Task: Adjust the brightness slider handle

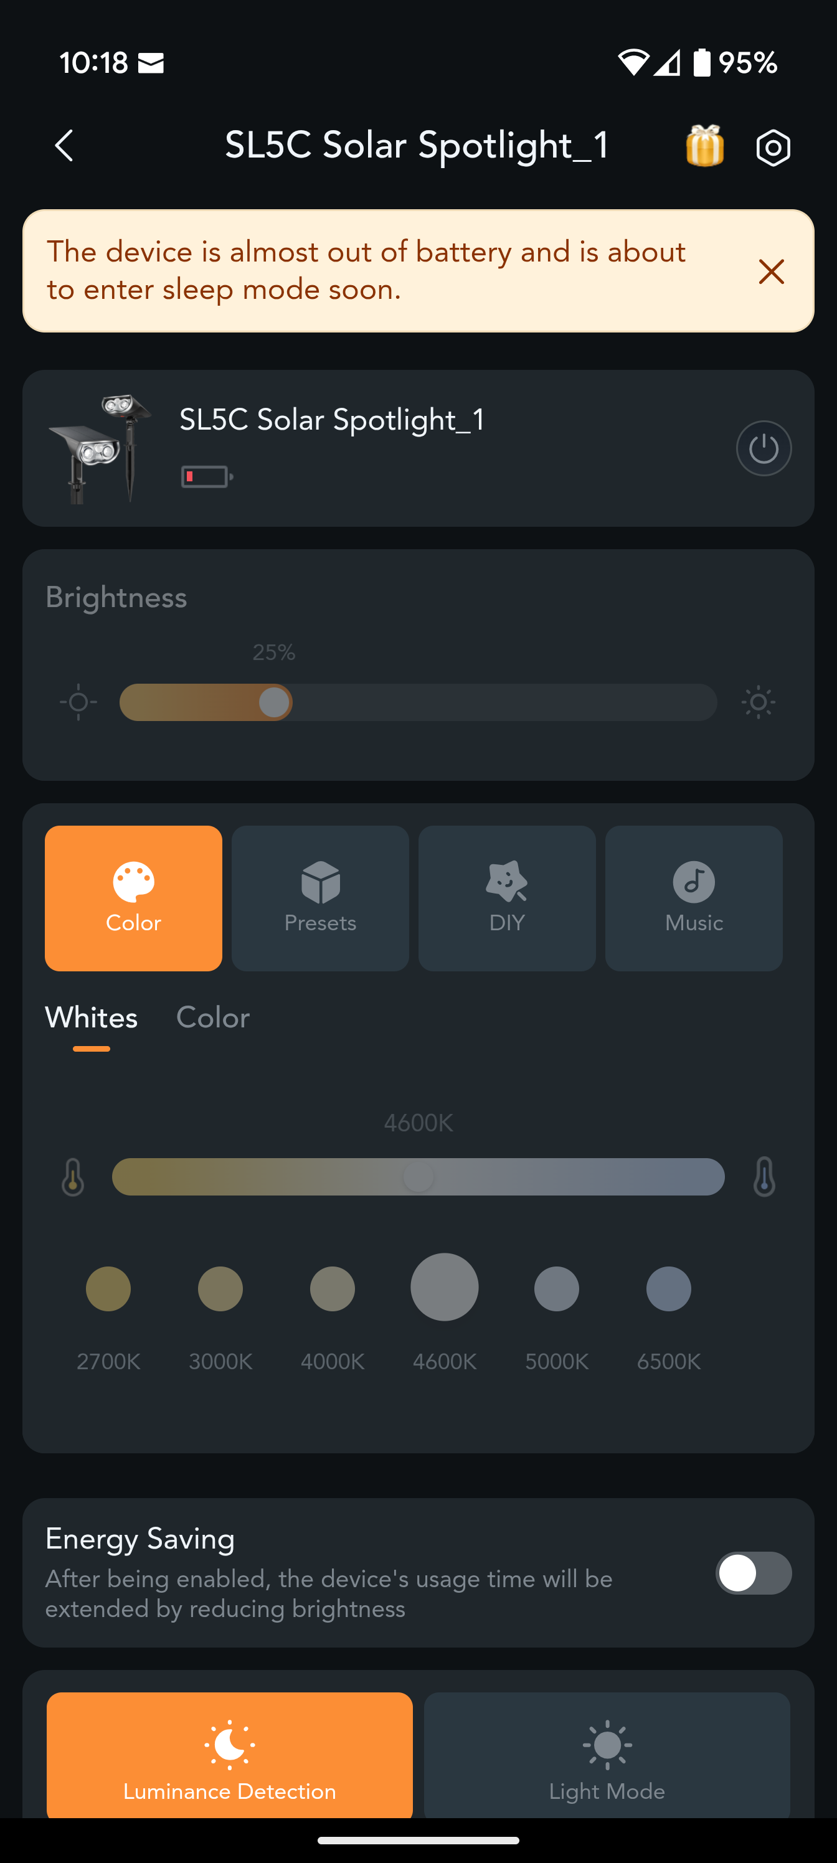Action: click(274, 702)
